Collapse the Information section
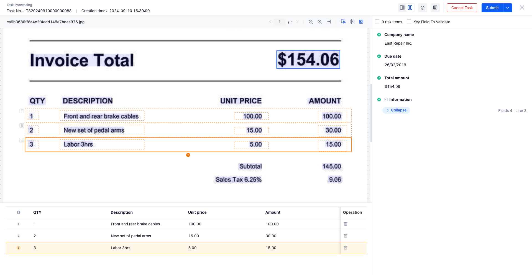Image resolution: width=532 pixels, height=275 pixels. pos(396,110)
